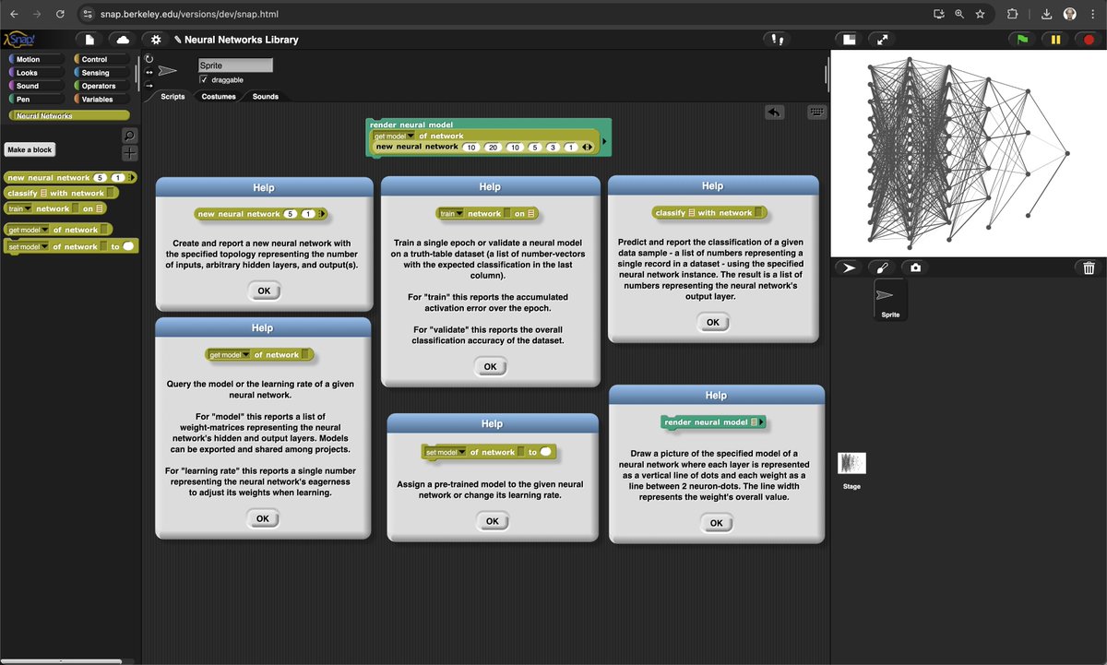
Task: Set rotation style to left-right only
Action: coord(149,71)
